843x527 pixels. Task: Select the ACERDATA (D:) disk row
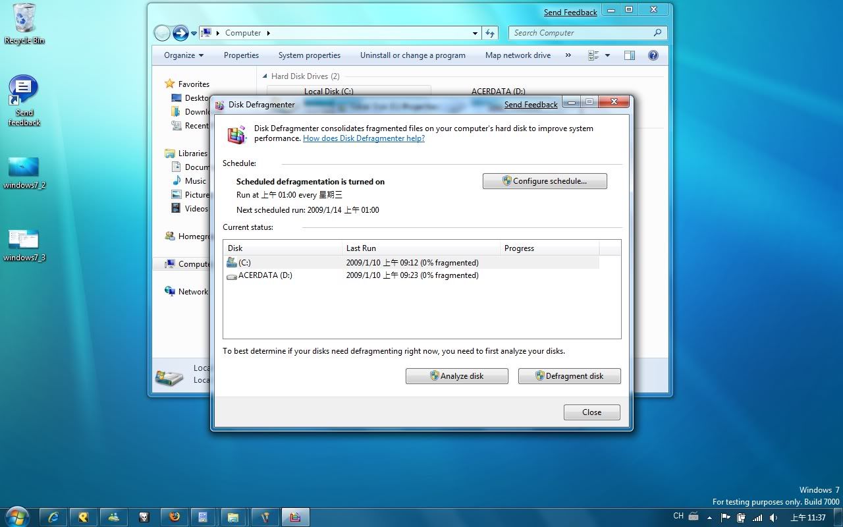pyautogui.click(x=265, y=275)
